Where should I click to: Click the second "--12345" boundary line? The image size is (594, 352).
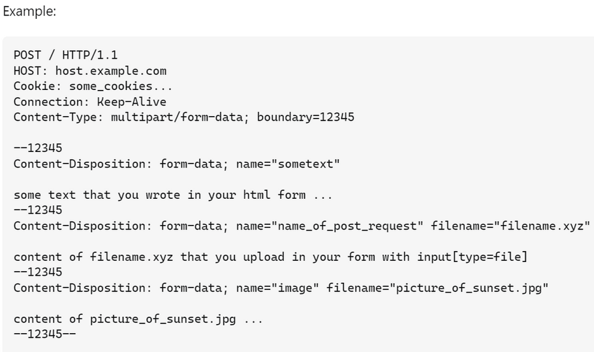[x=38, y=210]
